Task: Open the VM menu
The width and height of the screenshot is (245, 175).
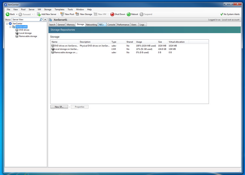Action: tap(39, 9)
